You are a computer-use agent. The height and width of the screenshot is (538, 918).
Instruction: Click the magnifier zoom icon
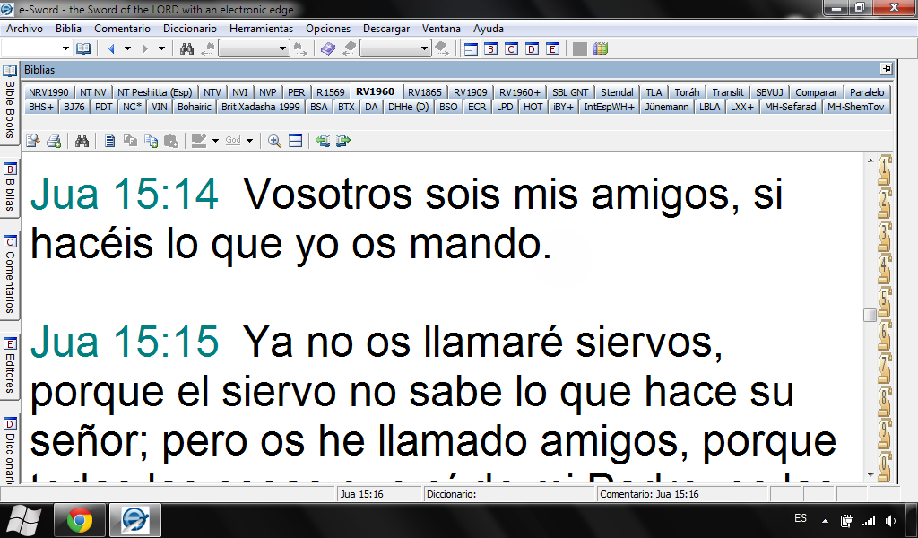[274, 141]
